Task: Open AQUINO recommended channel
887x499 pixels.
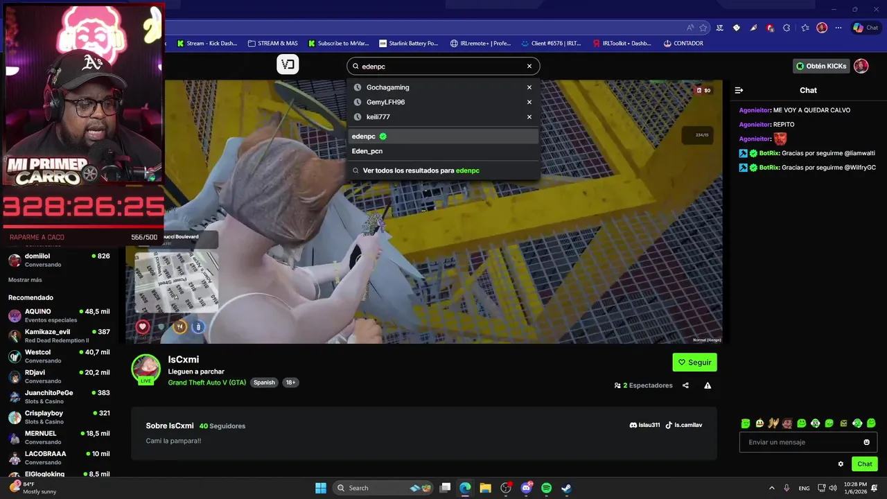Action: 59,315
